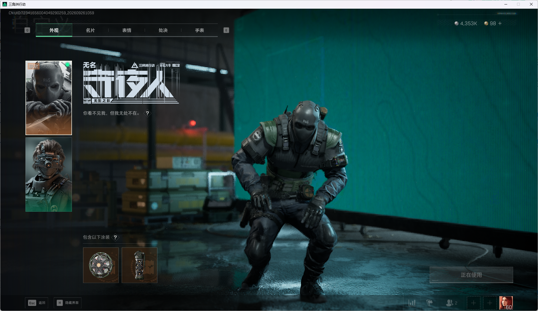This screenshot has width=538, height=311.
Task: Click the plus to add premium currency
Action: click(x=500, y=23)
